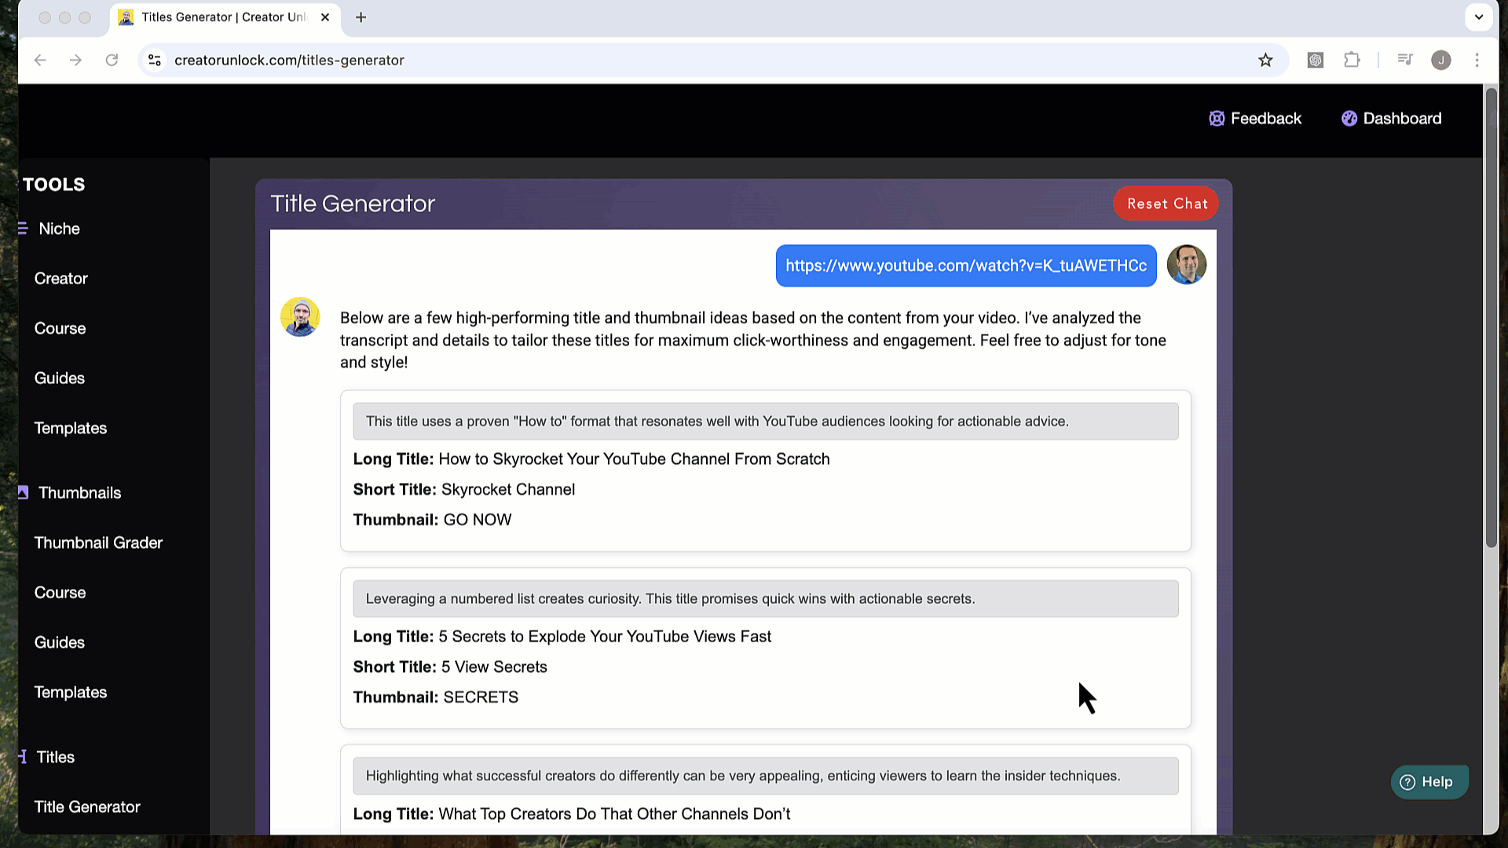Click the 'How to' format explanation box
The image size is (1508, 848).
tap(766, 422)
